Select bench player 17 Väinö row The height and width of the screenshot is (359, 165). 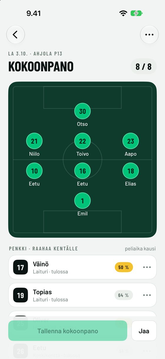click(x=82, y=267)
